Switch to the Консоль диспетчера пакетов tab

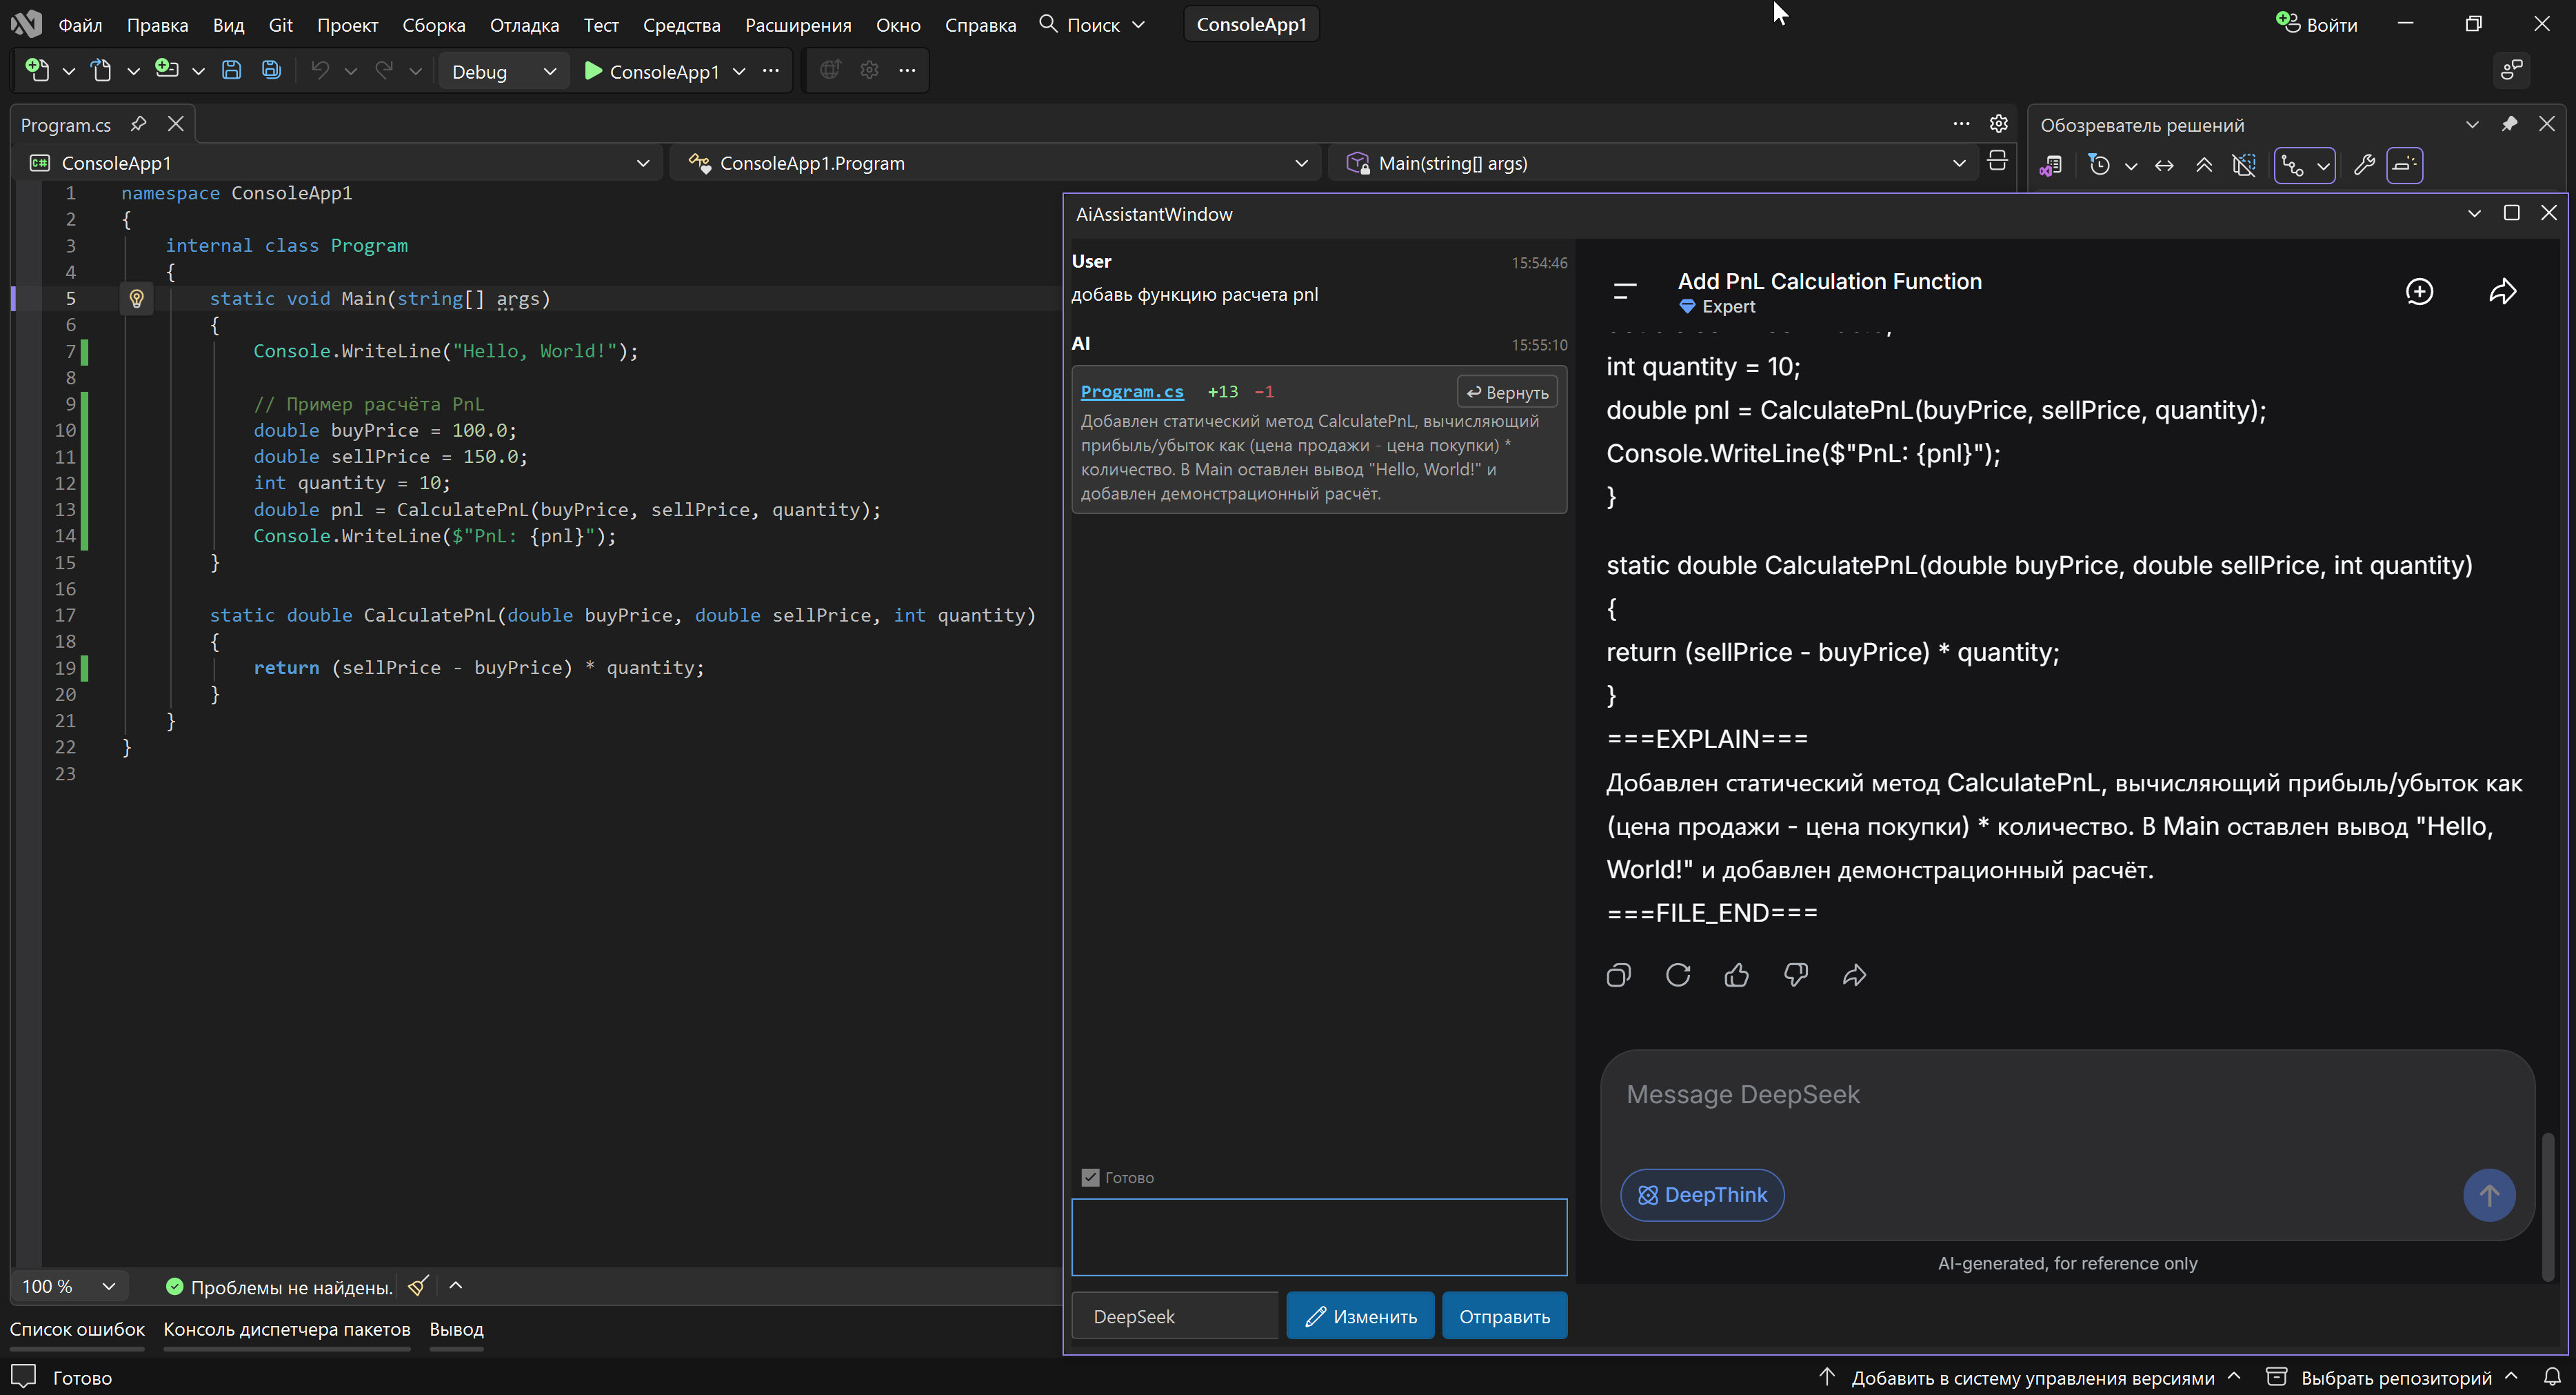point(287,1329)
